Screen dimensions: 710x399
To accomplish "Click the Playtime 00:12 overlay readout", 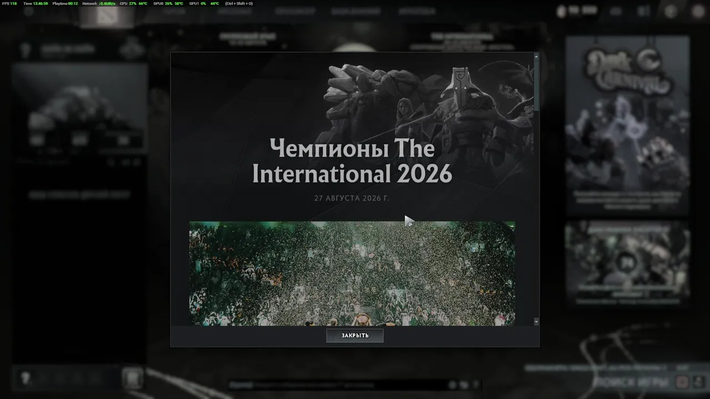I will pyautogui.click(x=65, y=3).
